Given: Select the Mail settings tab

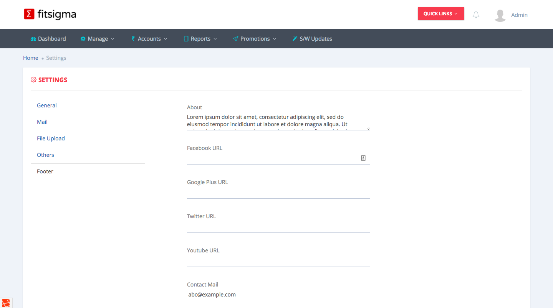Looking at the screenshot, I should (x=42, y=122).
